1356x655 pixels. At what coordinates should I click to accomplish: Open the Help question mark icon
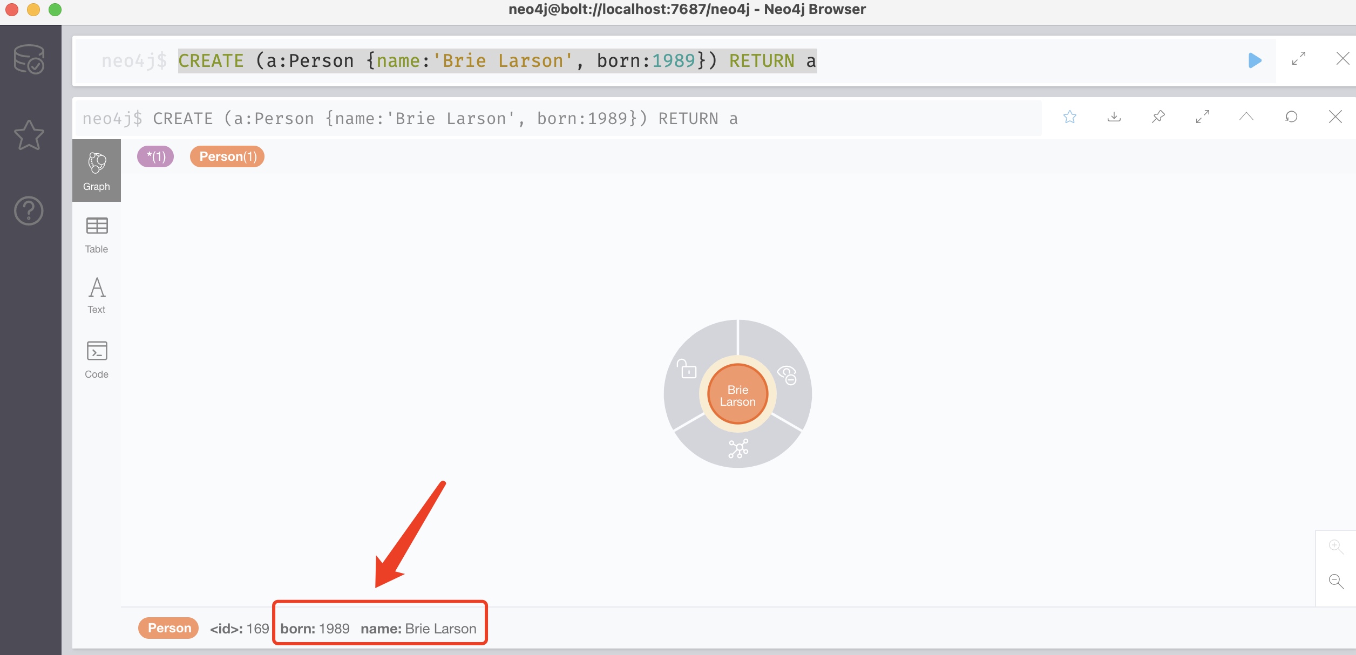click(29, 210)
